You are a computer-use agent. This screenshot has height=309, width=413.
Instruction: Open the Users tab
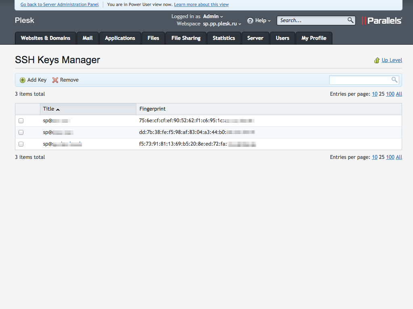click(283, 38)
